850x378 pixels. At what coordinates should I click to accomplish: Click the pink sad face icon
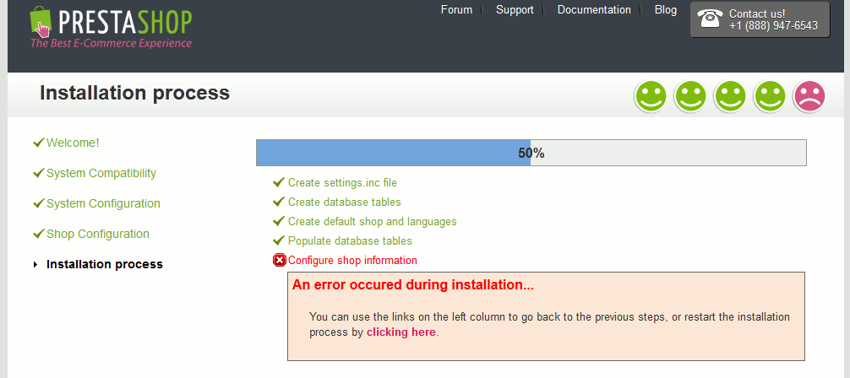click(809, 96)
